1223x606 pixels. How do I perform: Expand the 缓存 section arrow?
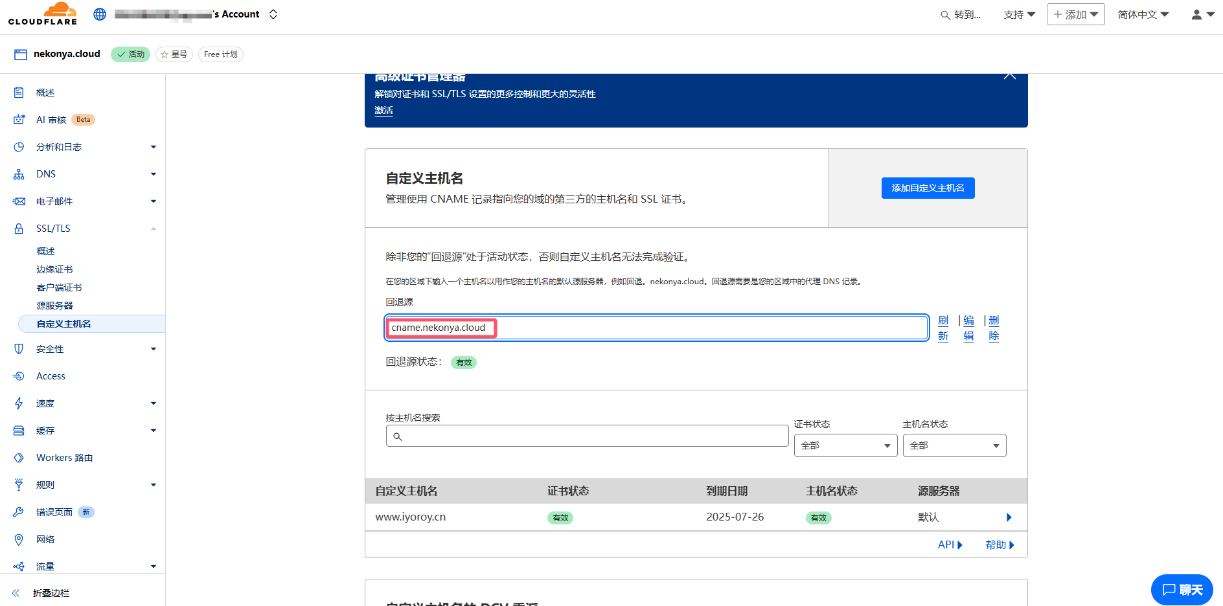pyautogui.click(x=154, y=431)
